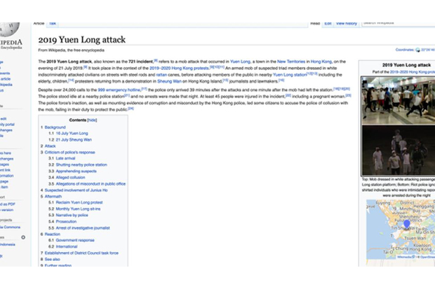Jump to 5.2 Monthly Yuen Long sit-ins
The image size is (435, 289).
[x=79, y=209]
